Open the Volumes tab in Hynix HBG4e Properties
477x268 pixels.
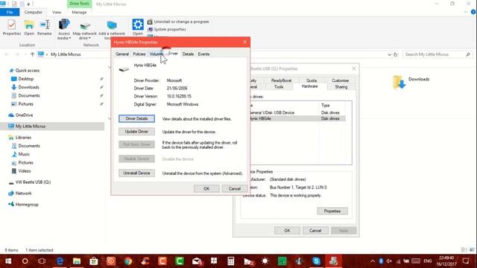(157, 54)
